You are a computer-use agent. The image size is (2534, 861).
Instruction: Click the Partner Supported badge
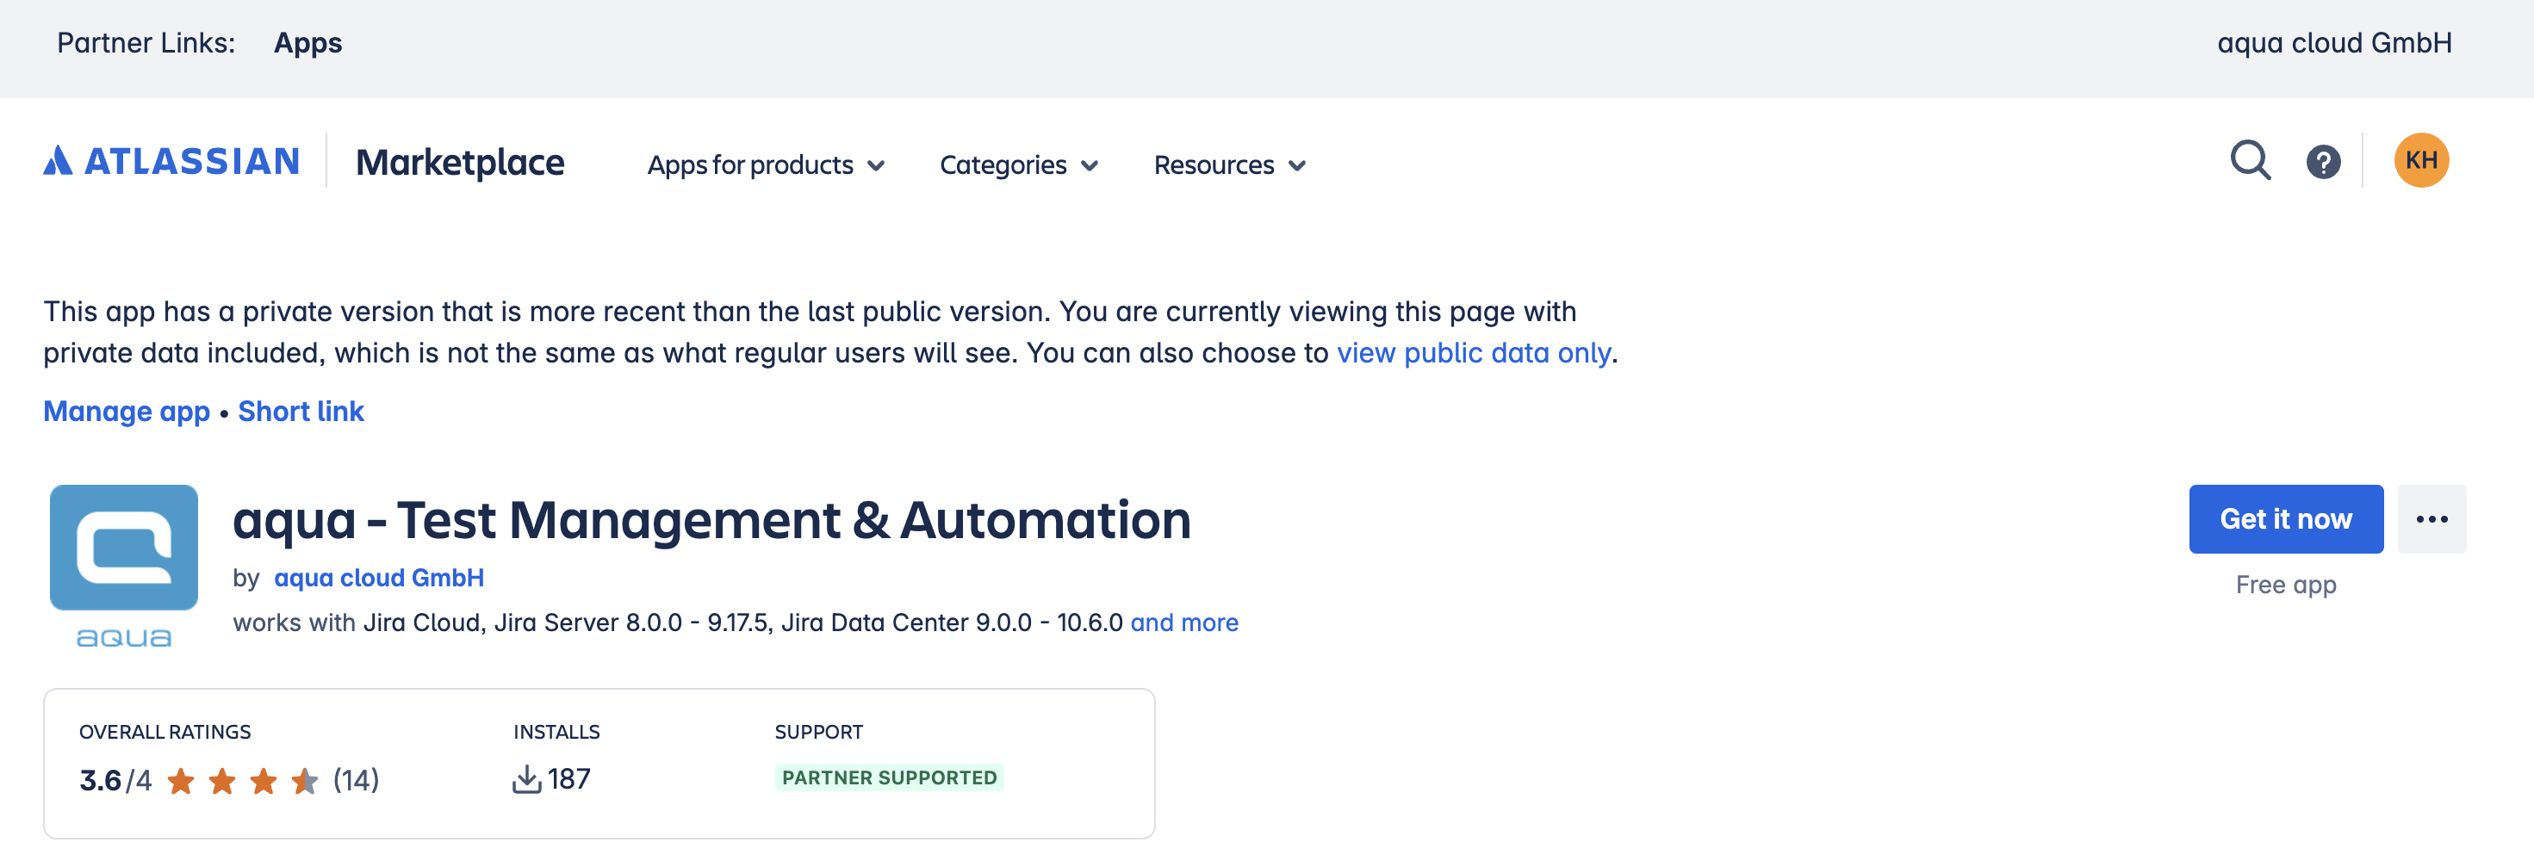tap(888, 777)
